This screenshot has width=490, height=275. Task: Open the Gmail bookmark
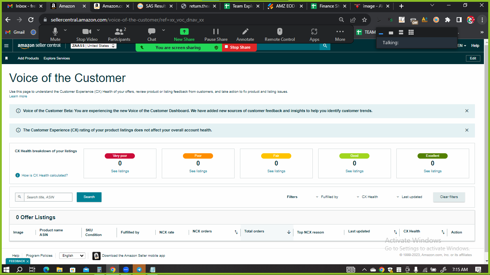pos(15,32)
